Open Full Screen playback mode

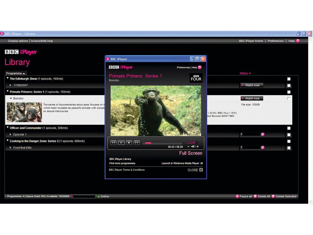(x=190, y=153)
